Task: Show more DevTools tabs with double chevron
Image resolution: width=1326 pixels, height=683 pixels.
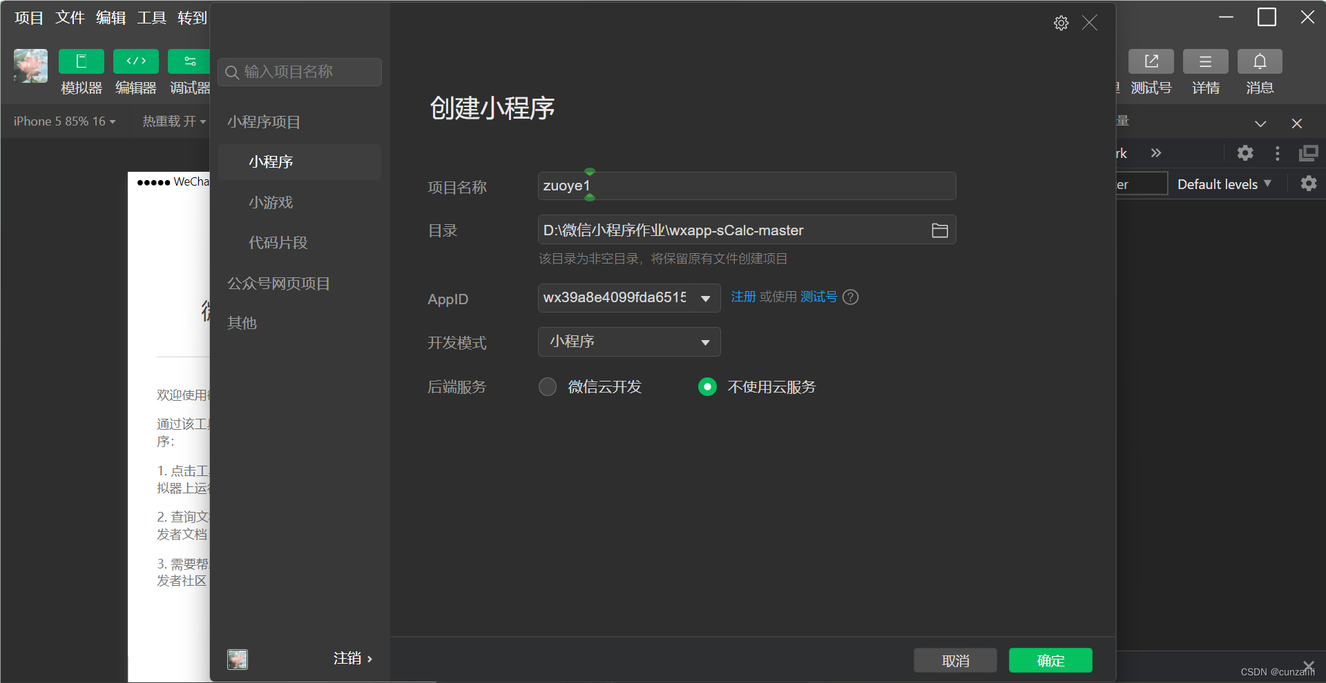Action: point(1156,153)
